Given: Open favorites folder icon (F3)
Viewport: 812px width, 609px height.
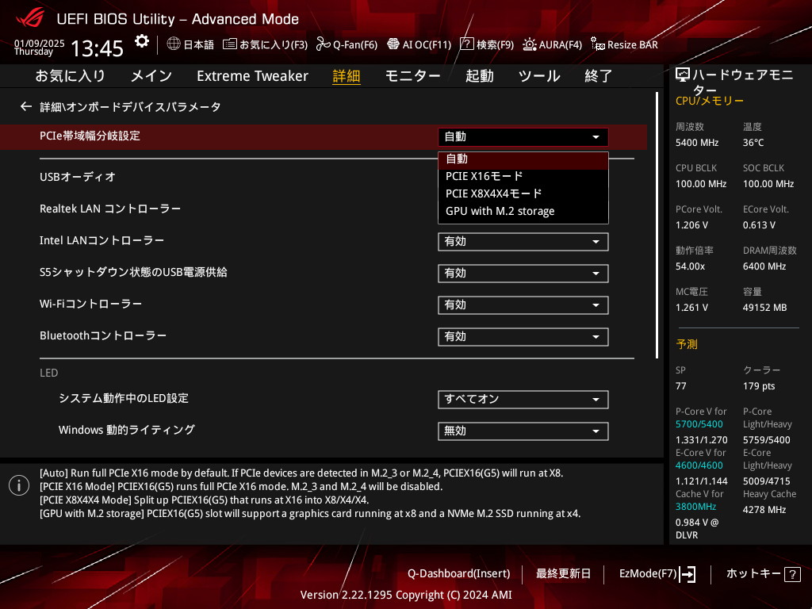Looking at the screenshot, I should (x=230, y=44).
